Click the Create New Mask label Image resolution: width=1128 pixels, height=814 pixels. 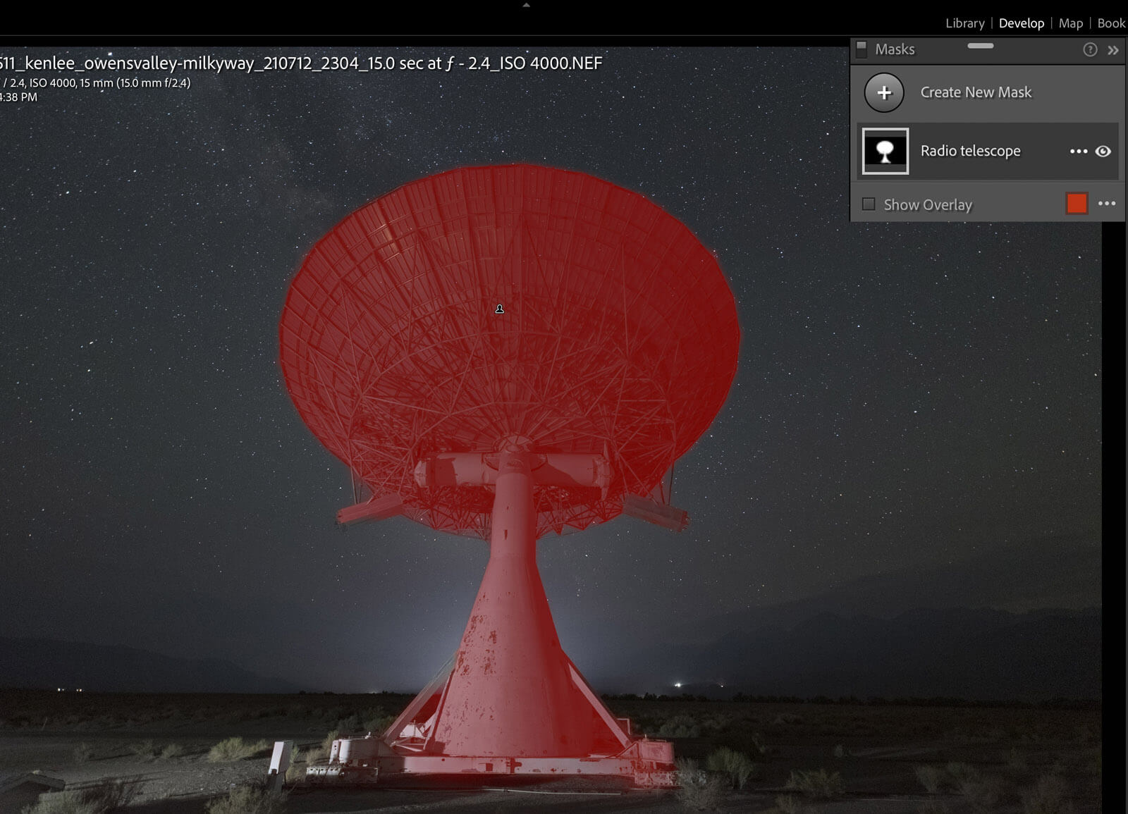coord(976,92)
